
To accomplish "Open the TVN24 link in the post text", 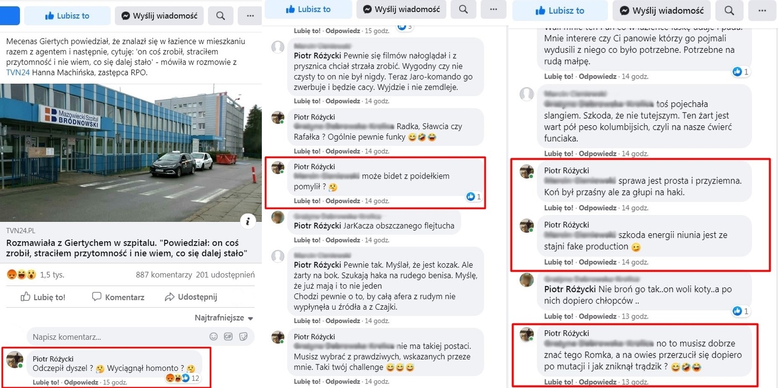I will pyautogui.click(x=18, y=72).
